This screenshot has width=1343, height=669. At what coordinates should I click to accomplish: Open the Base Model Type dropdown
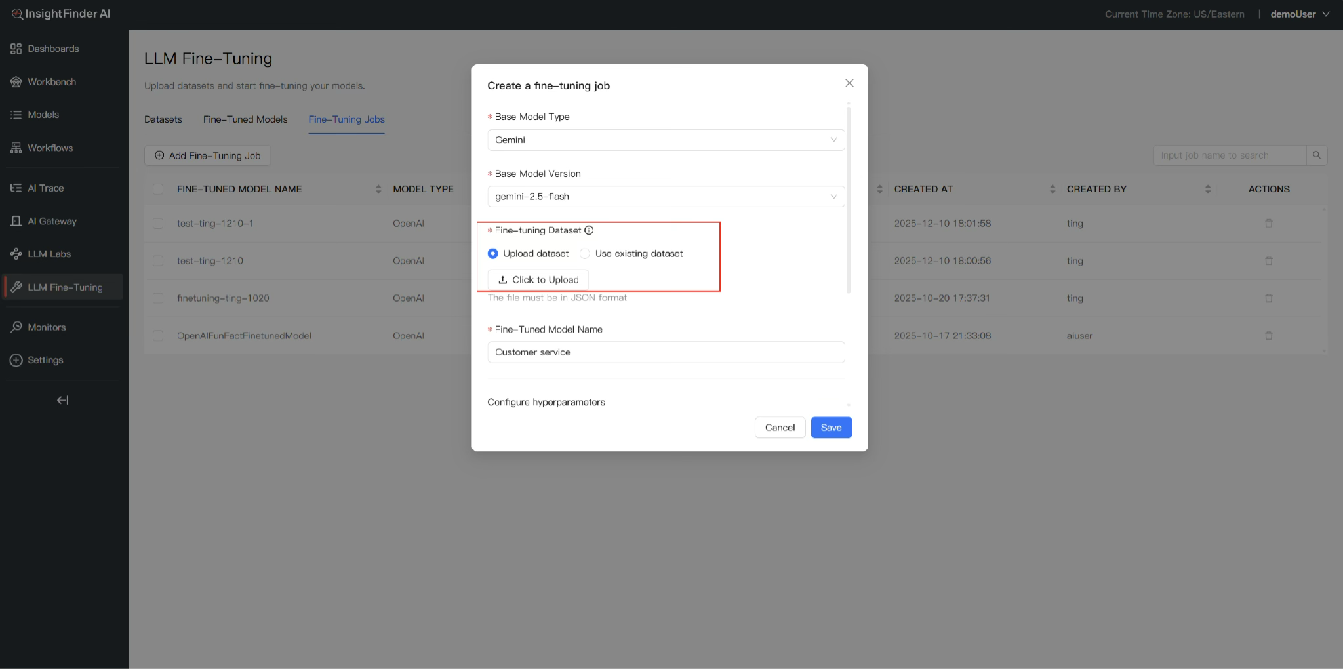(x=666, y=140)
